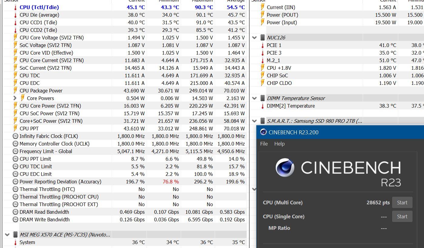Expand the Core Powers row

(15, 98)
